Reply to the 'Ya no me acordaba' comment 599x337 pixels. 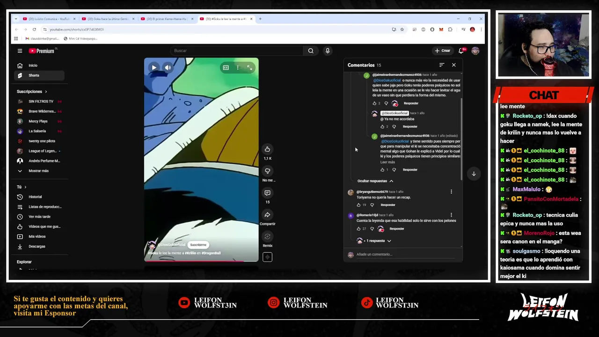(410, 126)
